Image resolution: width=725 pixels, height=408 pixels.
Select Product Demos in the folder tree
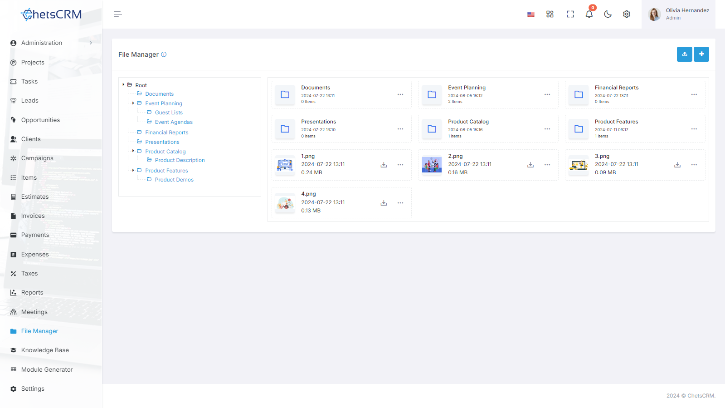(174, 180)
